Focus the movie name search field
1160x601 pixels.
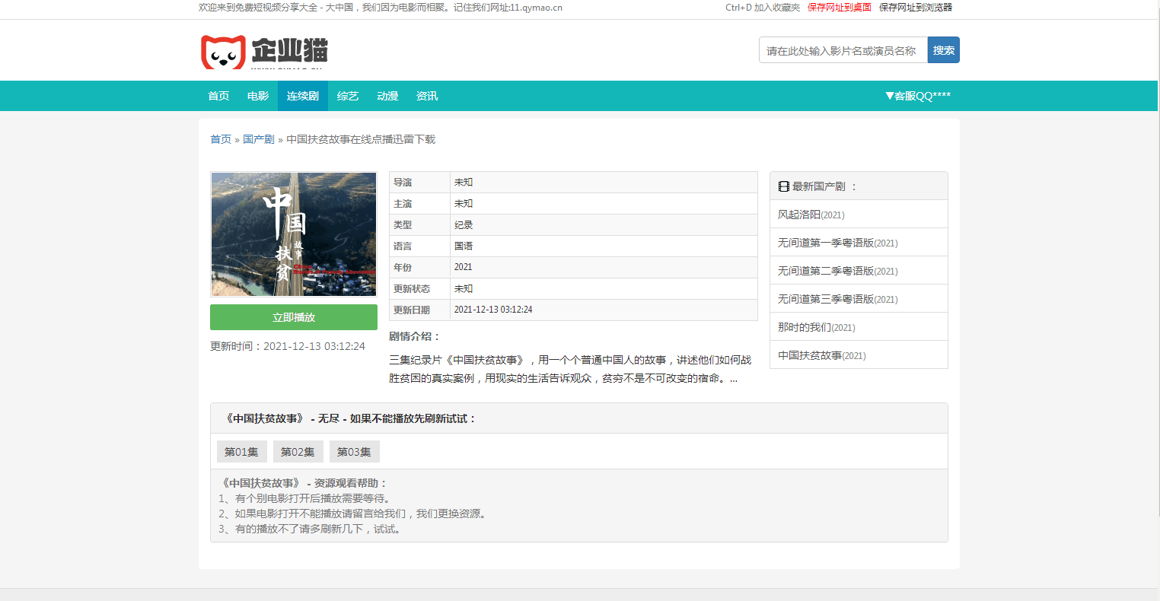[x=843, y=50]
